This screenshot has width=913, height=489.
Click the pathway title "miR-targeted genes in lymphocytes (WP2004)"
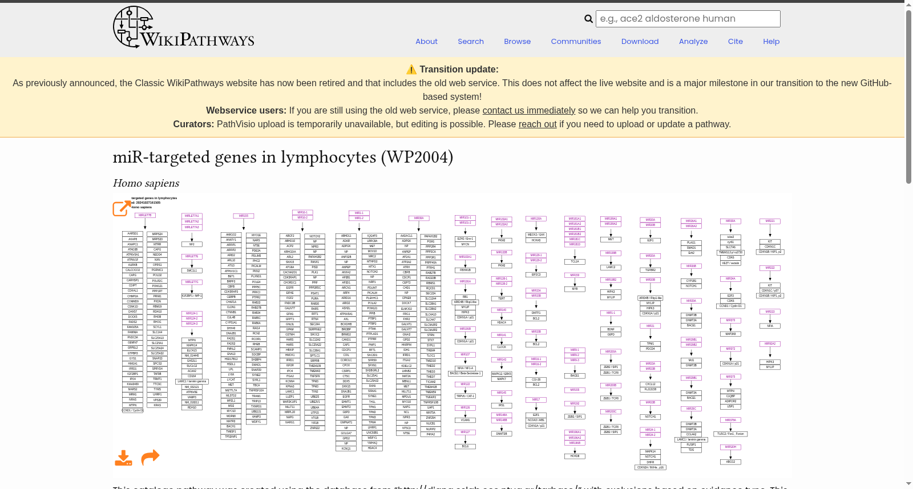coord(283,157)
